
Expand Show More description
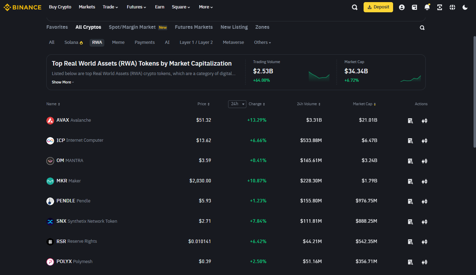63,82
